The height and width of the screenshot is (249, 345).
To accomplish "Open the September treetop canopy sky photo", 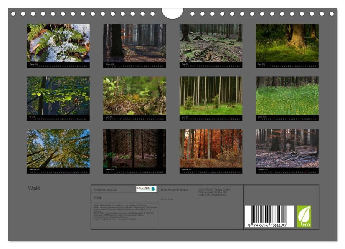I will click(58, 148).
